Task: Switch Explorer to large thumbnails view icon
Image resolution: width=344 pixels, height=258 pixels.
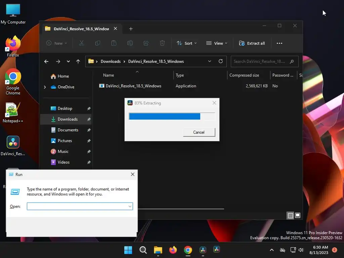Action: coord(298,215)
